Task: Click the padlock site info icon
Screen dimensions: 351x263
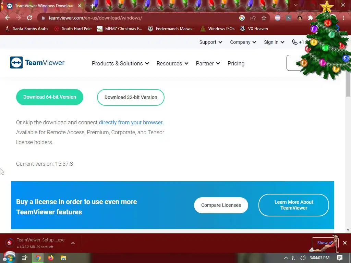Action: (43, 18)
